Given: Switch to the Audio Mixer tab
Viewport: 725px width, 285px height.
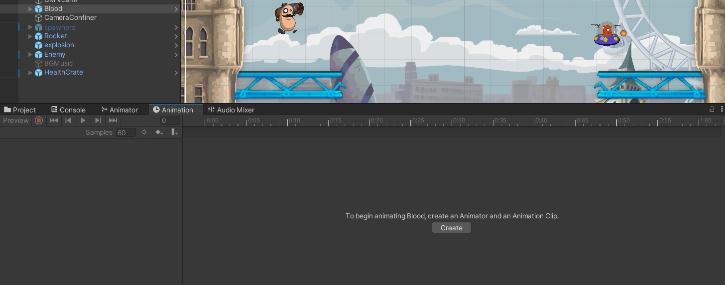Looking at the screenshot, I should 231,110.
